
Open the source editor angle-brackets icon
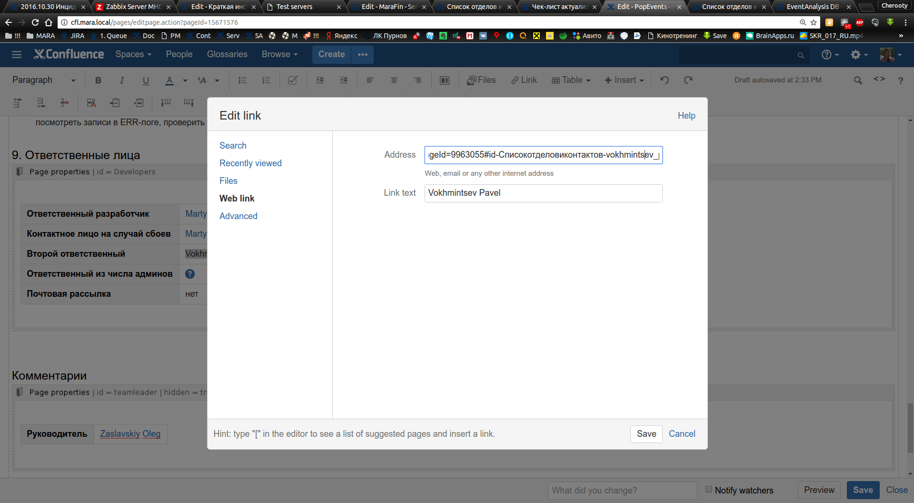click(879, 79)
